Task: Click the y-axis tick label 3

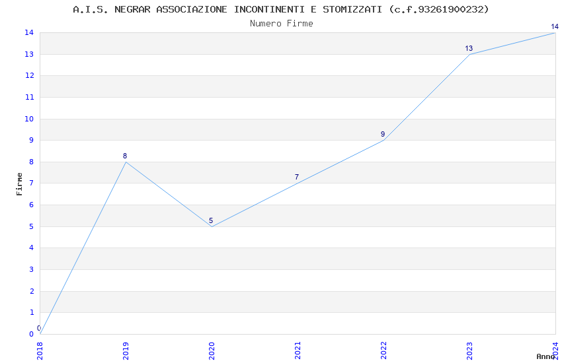Action: [32, 270]
